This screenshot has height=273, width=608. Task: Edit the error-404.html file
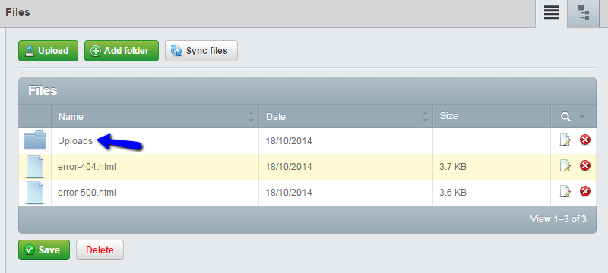565,166
